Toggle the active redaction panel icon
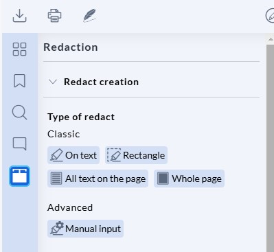 (x=19, y=176)
